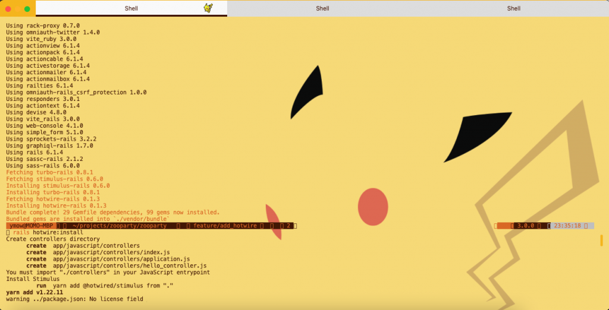Click 'Using actiontext 6.1.4' line
Viewport: 609px width, 310px height.
click(x=43, y=106)
